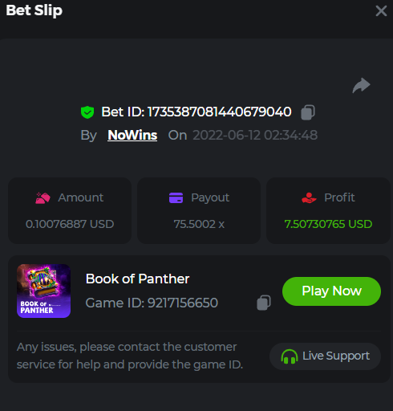393x411 pixels.
Task: Open Live Support chat
Action: tap(325, 356)
